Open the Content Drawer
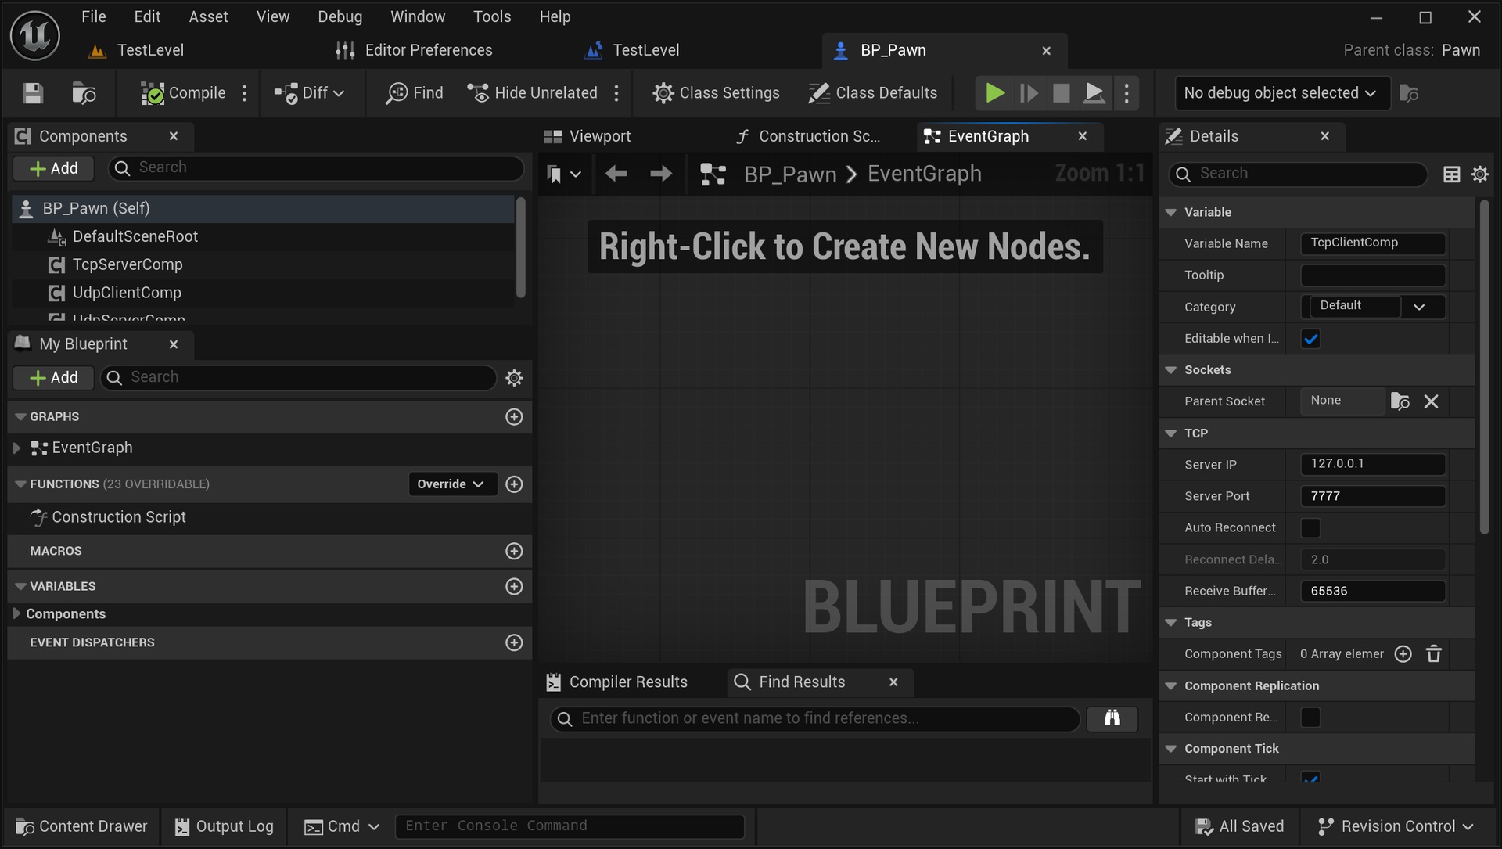The width and height of the screenshot is (1502, 849). click(x=81, y=826)
